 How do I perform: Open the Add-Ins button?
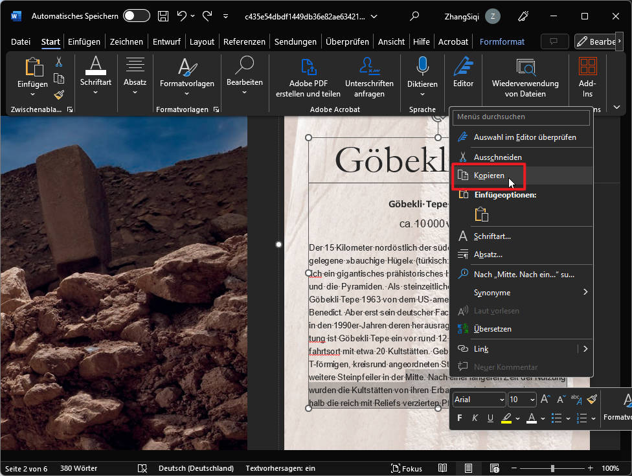588,78
